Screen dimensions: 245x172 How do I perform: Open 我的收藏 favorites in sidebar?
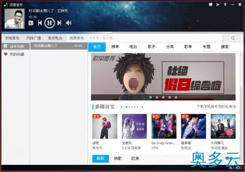[15, 54]
